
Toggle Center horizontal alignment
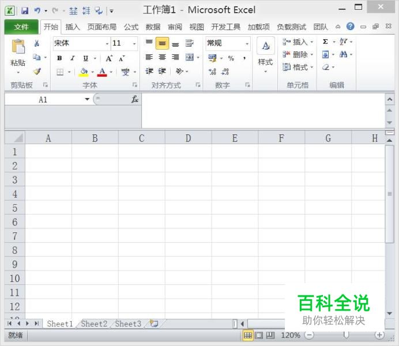[162, 57]
